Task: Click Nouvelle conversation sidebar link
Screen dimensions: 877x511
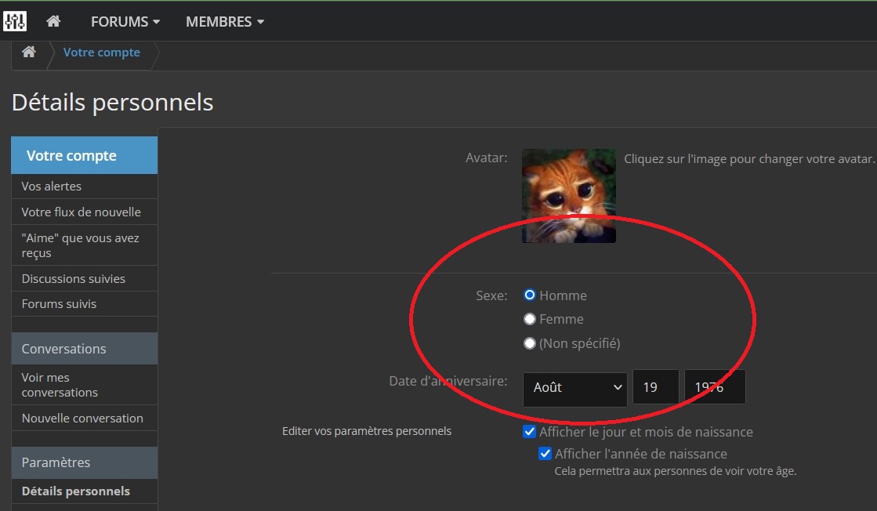Action: pos(82,419)
